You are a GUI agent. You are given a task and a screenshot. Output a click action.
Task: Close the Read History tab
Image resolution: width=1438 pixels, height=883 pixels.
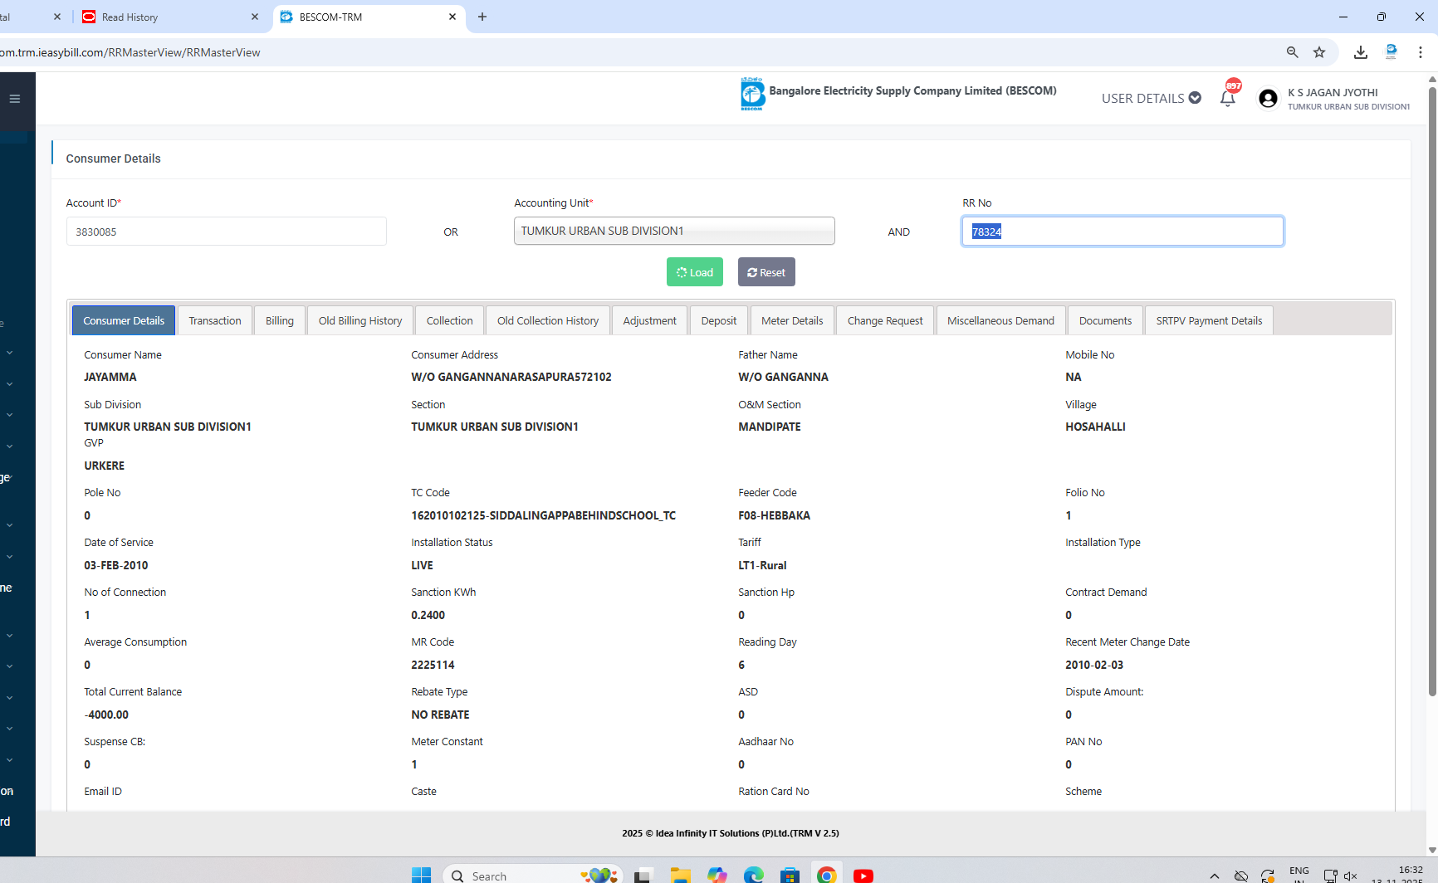pos(255,17)
